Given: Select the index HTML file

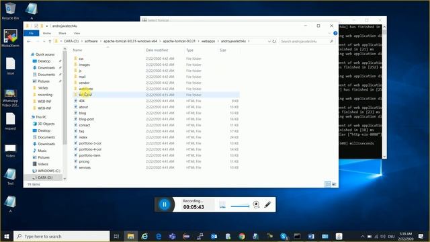Looking at the screenshot, I should (x=83, y=137).
